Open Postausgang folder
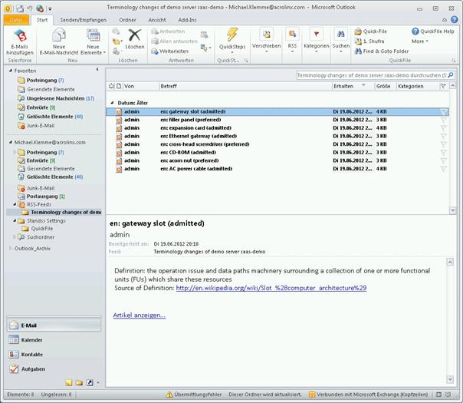 (41, 197)
